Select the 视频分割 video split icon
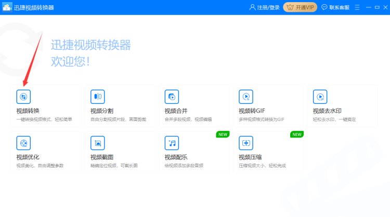The width and height of the screenshot is (390, 217). pos(98,97)
